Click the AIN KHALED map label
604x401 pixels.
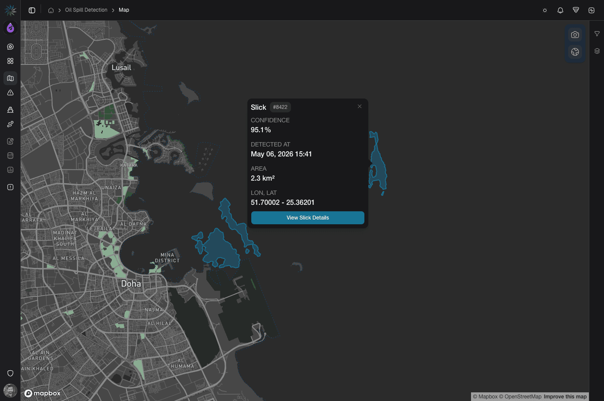[37, 369]
